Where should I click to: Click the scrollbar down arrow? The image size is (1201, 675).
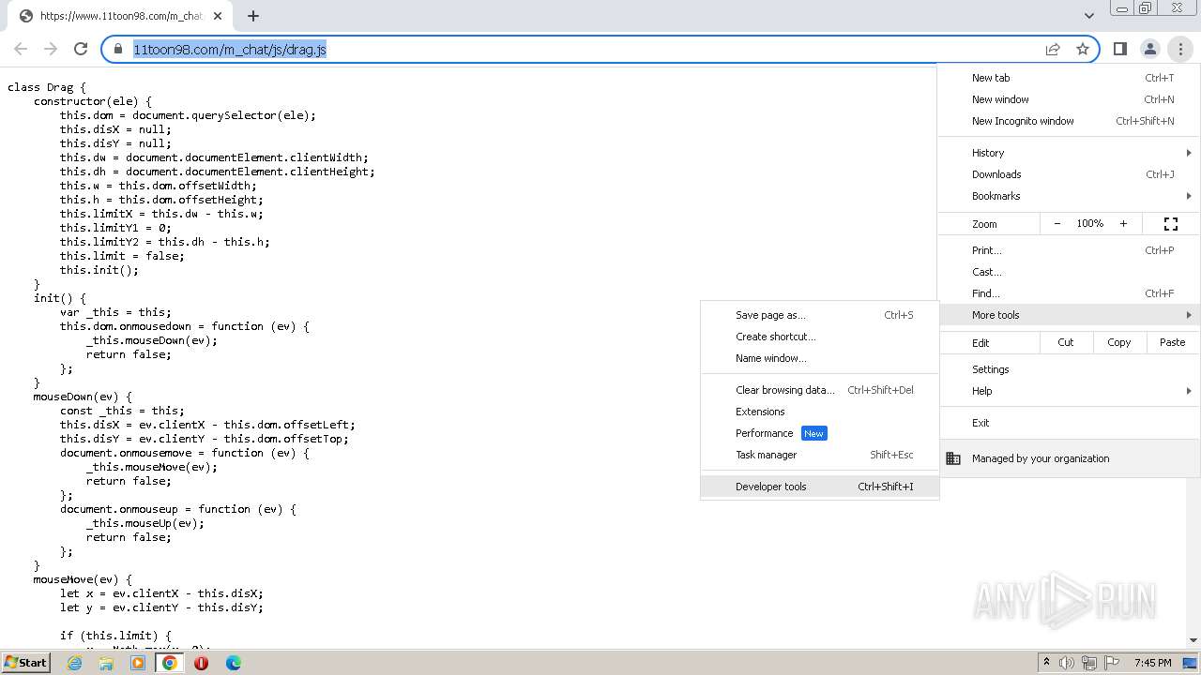pyautogui.click(x=1194, y=641)
